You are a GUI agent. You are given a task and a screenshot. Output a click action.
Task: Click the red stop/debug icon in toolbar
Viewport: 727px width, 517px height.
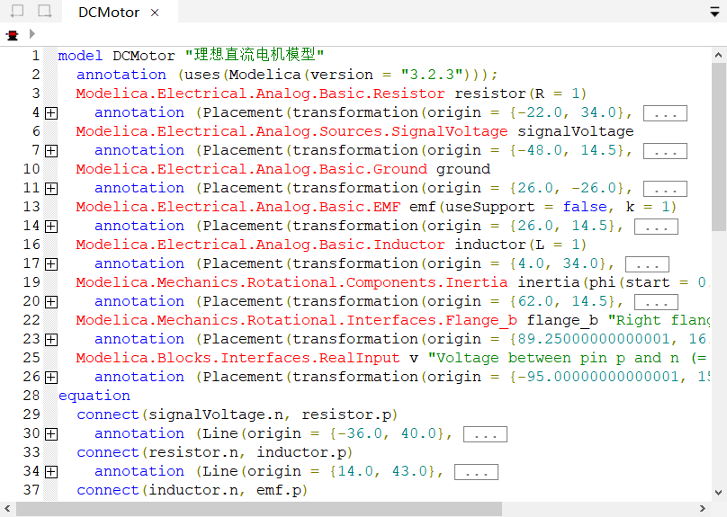pos(12,35)
